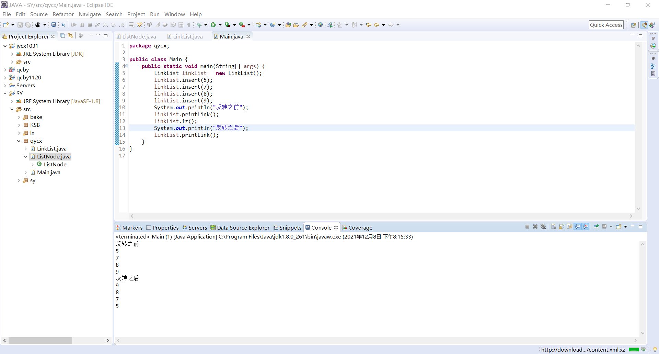Toggle Show Console on standard output change
This screenshot has width=659, height=354.
(578, 227)
